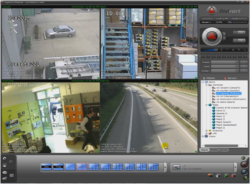The height and width of the screenshot is (184, 250).
Task: Click the trash bin icon below view selector
Action: 218,176
